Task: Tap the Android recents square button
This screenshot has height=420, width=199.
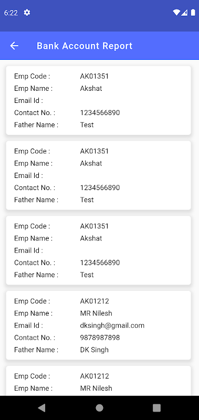Action: point(156,408)
